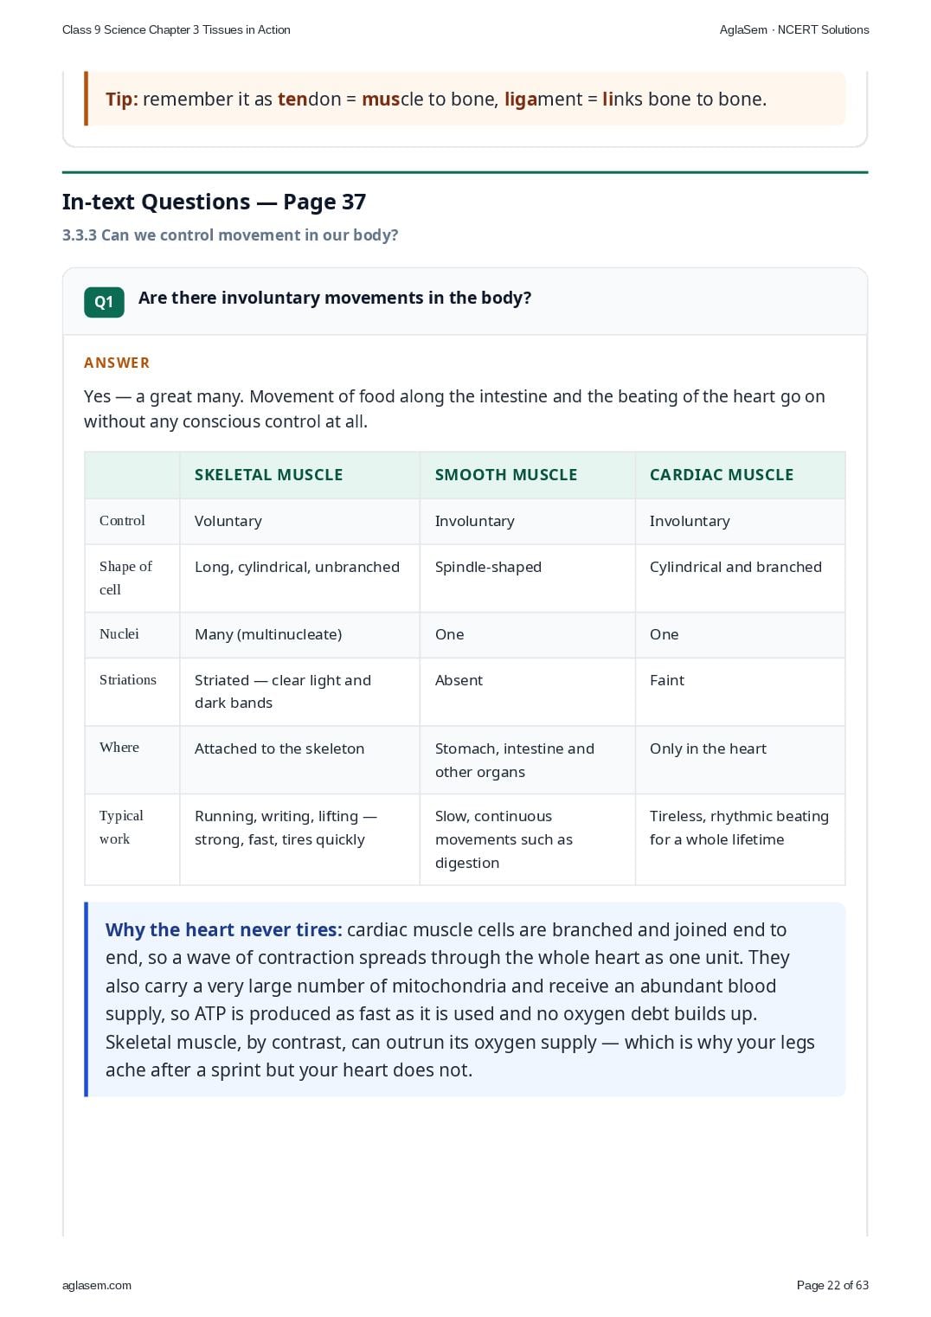The width and height of the screenshot is (931, 1317).
Task: Click the orange ANSWER label
Action: [x=117, y=363]
